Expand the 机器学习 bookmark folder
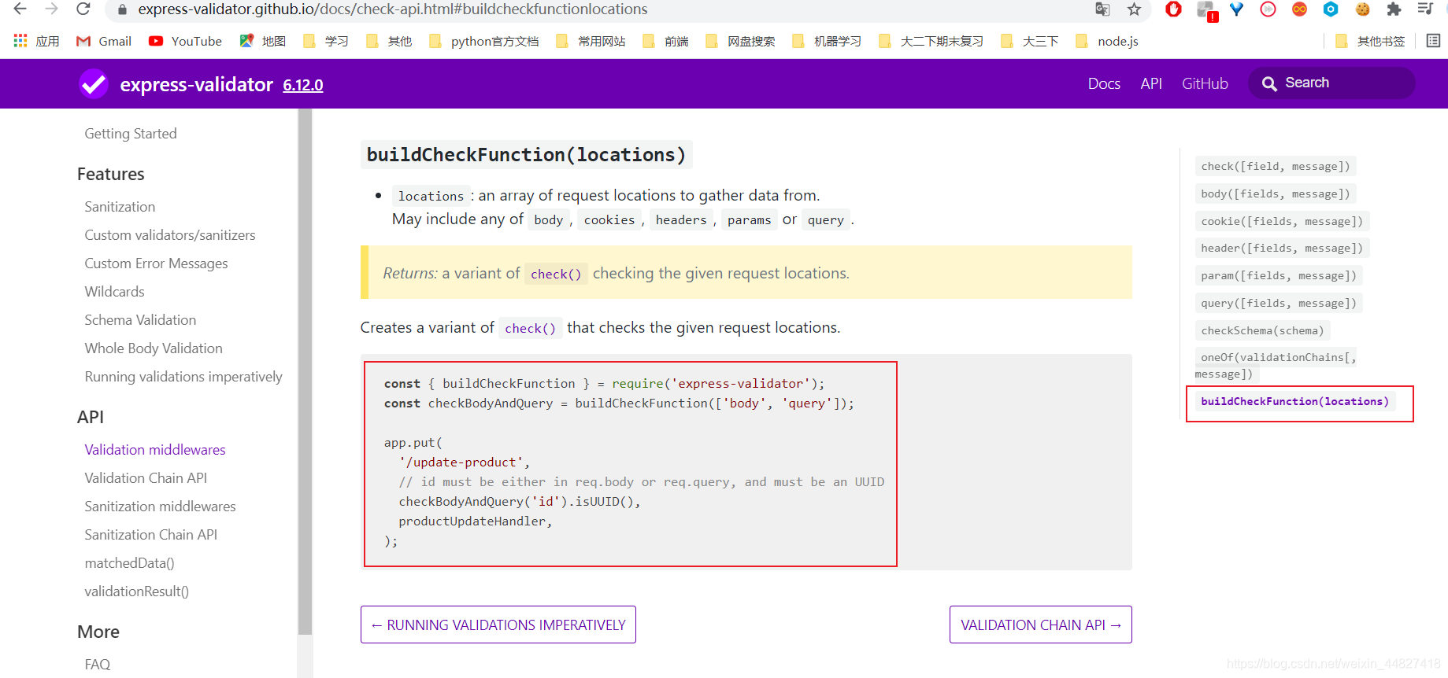This screenshot has height=678, width=1448. tap(827, 41)
